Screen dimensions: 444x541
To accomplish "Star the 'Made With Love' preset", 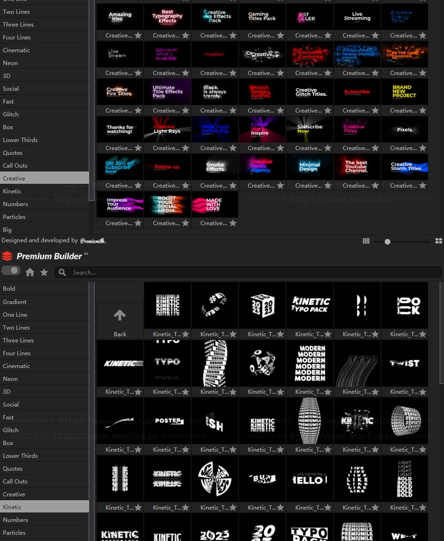I will click(233, 223).
